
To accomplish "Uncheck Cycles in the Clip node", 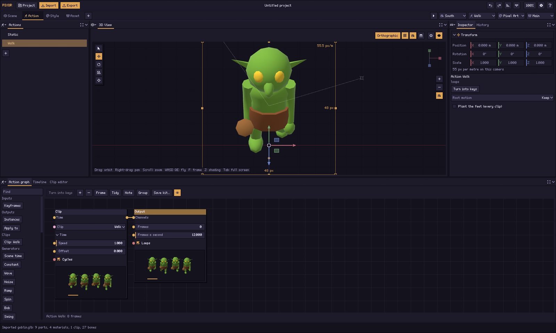I will [59, 259].
